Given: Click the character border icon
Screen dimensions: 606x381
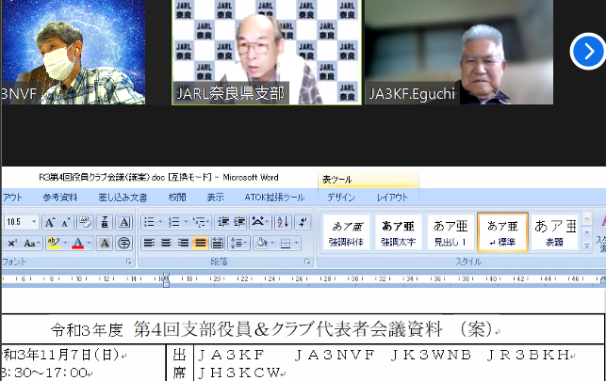Looking at the screenshot, I should coord(123,222).
